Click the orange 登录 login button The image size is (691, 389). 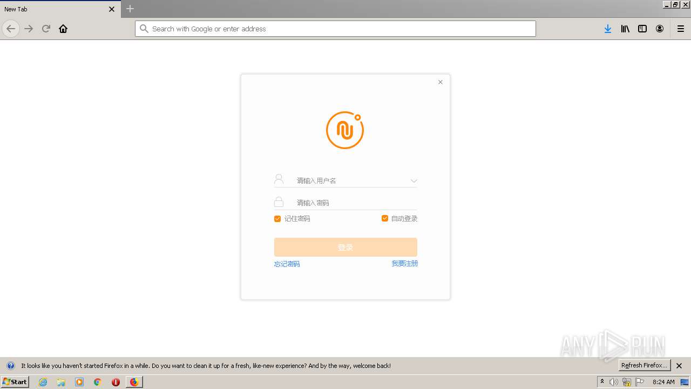tap(345, 247)
